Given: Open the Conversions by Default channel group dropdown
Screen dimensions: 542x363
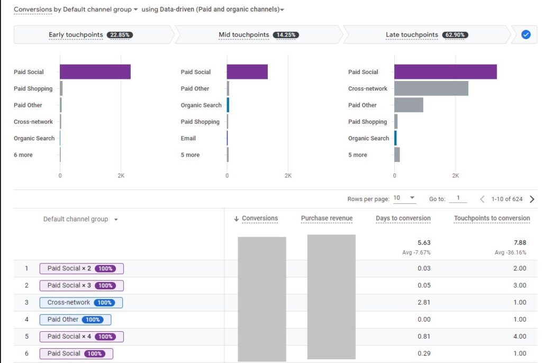Looking at the screenshot, I should coord(135,10).
